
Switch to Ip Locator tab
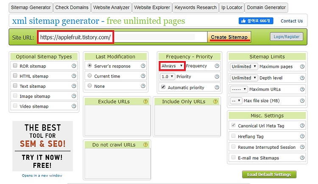point(232,8)
